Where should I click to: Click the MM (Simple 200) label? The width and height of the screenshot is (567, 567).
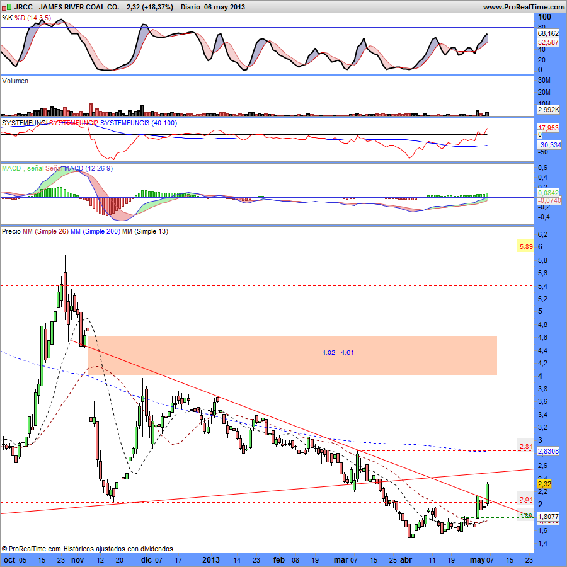tap(96, 231)
